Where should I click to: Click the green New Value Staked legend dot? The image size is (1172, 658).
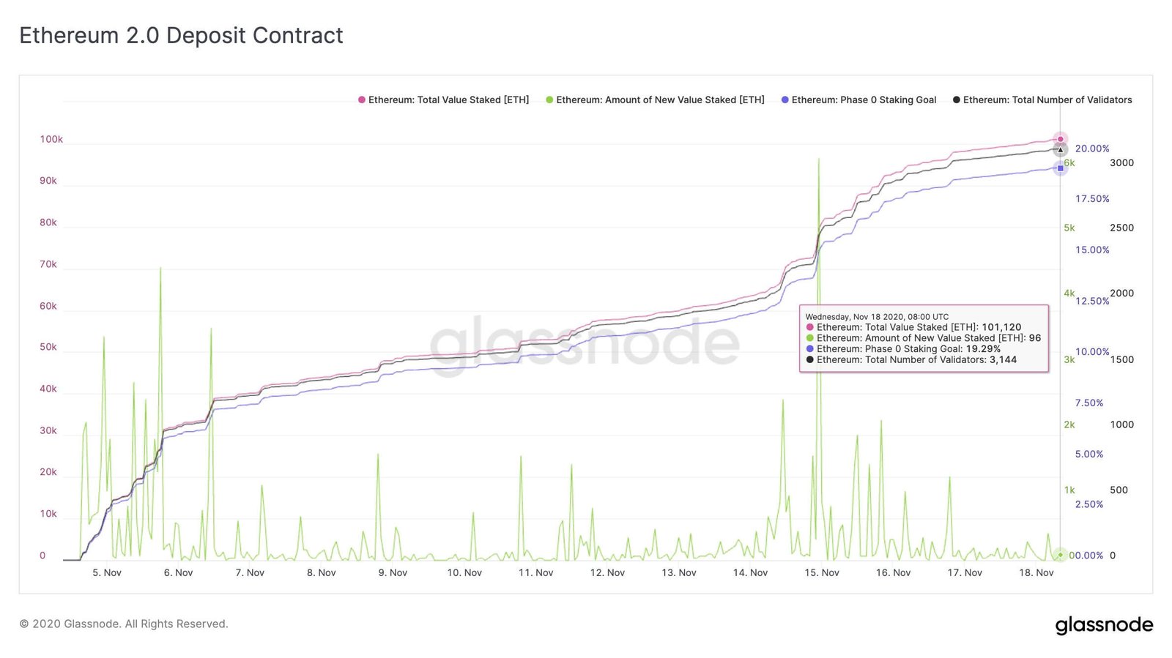pyautogui.click(x=549, y=100)
